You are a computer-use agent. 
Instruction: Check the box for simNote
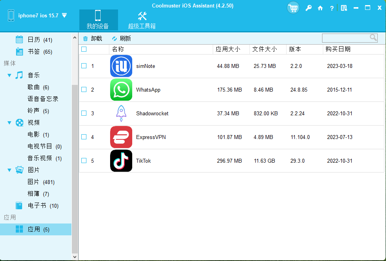[84, 66]
